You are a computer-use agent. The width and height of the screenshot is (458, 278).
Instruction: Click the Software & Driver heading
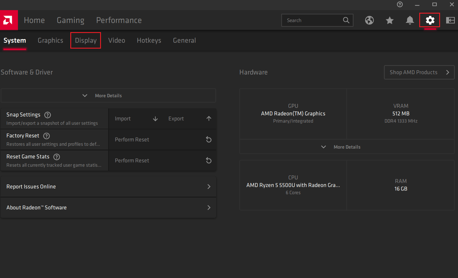tap(27, 72)
